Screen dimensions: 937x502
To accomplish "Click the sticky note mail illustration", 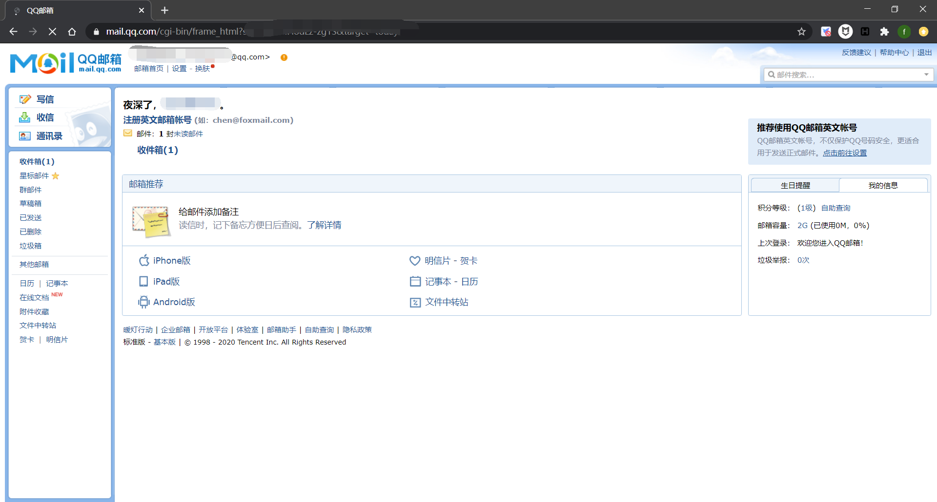I will click(151, 222).
